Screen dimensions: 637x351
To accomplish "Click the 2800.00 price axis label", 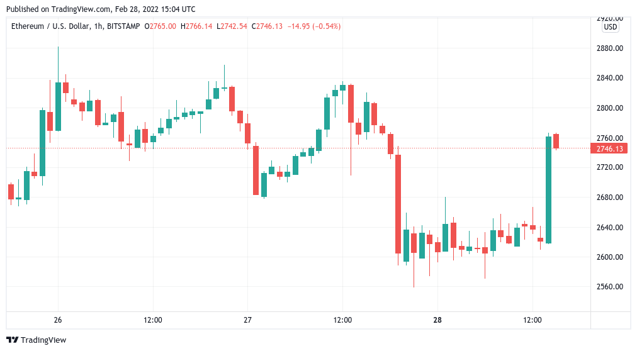I will click(609, 108).
